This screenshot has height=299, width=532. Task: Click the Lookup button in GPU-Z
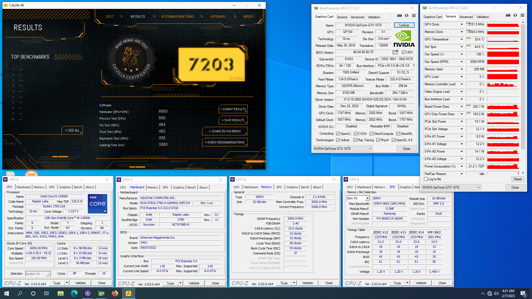pyautogui.click(x=404, y=25)
